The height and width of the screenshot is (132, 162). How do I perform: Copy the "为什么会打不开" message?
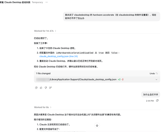(x=157, y=101)
